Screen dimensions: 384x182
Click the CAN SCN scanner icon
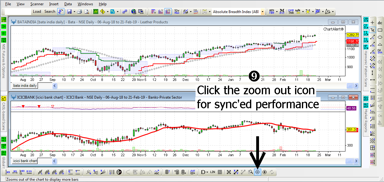point(366,20)
